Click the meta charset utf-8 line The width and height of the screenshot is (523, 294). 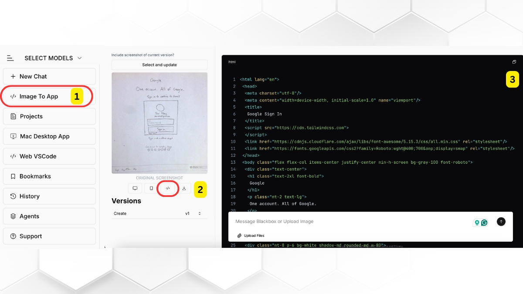click(273, 93)
